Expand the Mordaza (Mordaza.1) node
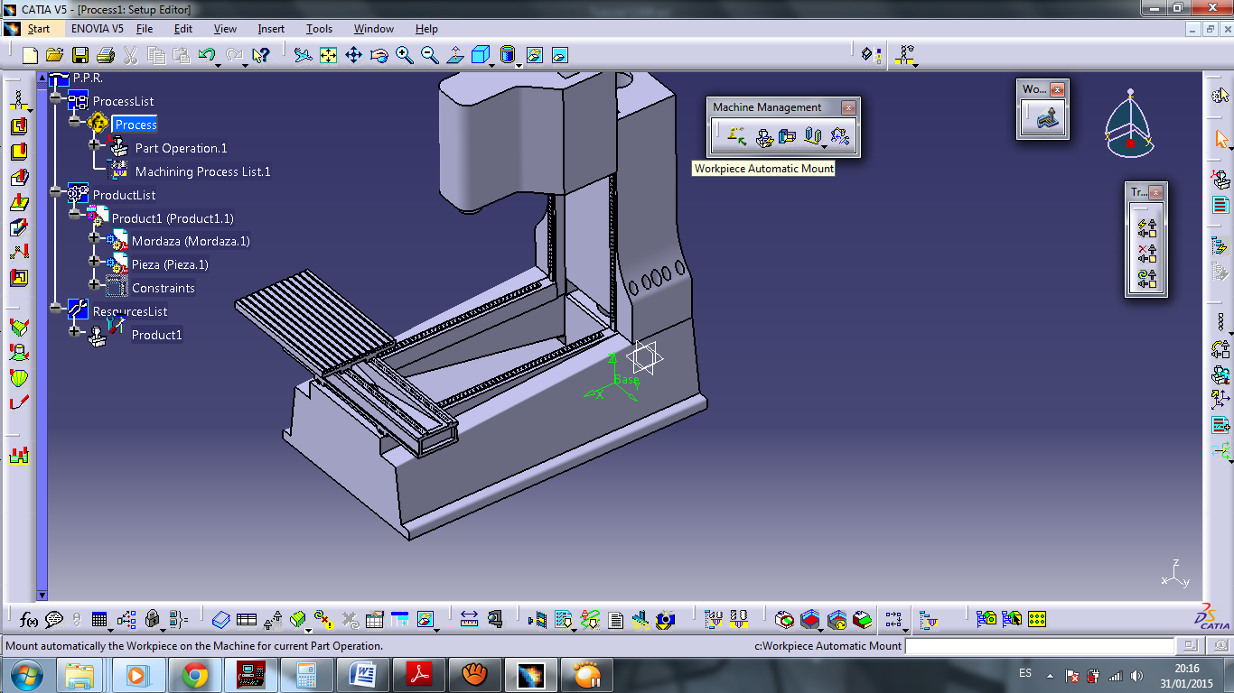Screen dimensions: 1234x693 (x=94, y=237)
